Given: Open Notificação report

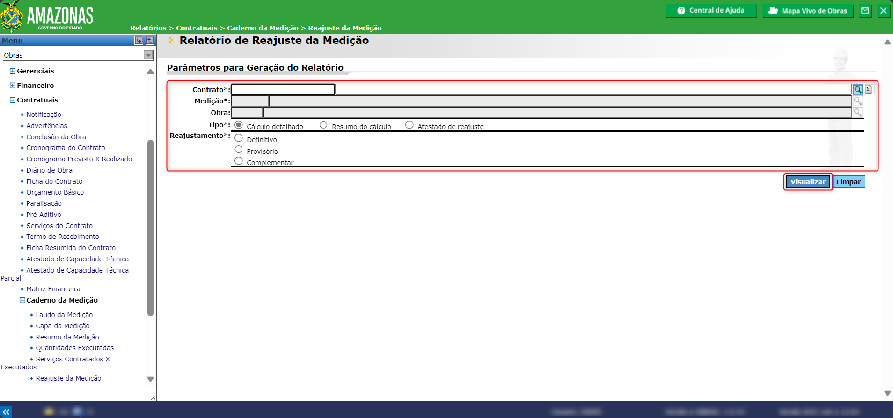Looking at the screenshot, I should [x=44, y=115].
